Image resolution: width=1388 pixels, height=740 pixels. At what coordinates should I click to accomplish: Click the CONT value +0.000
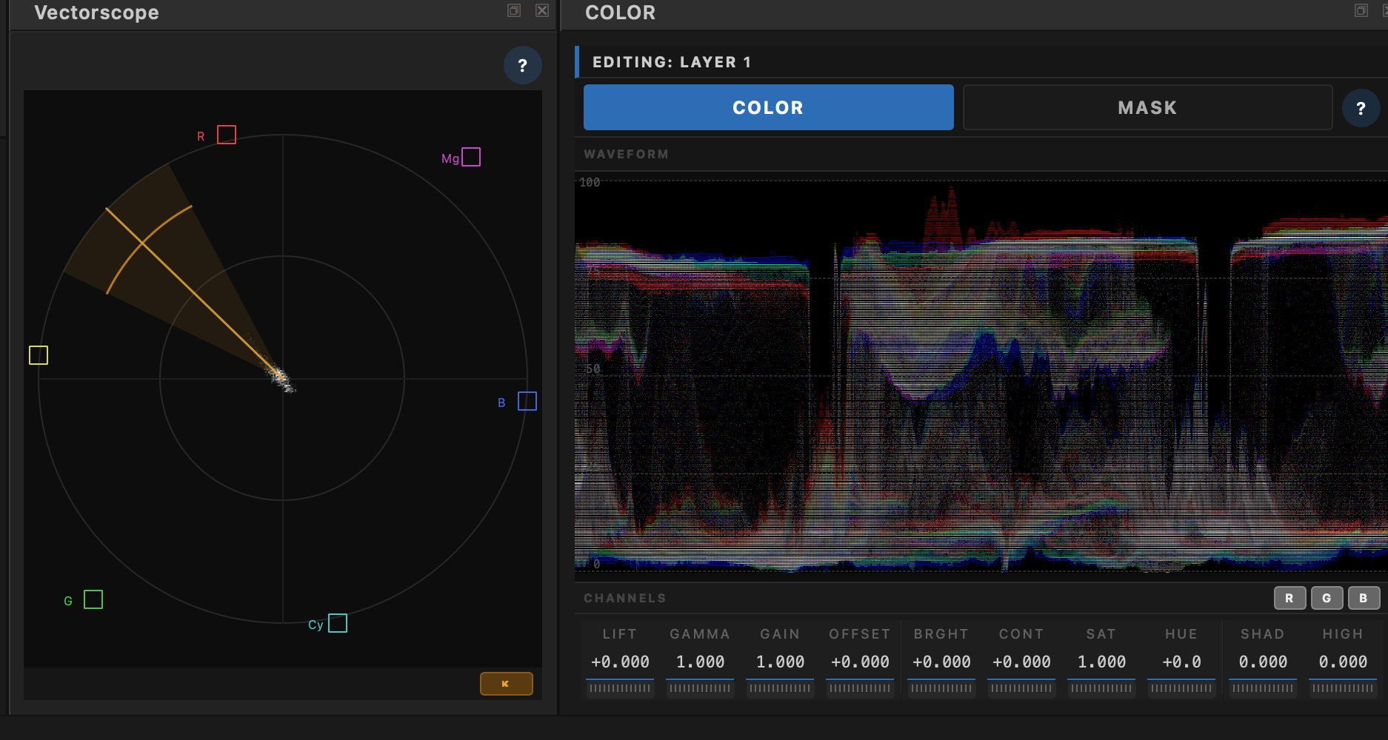coord(1021,662)
